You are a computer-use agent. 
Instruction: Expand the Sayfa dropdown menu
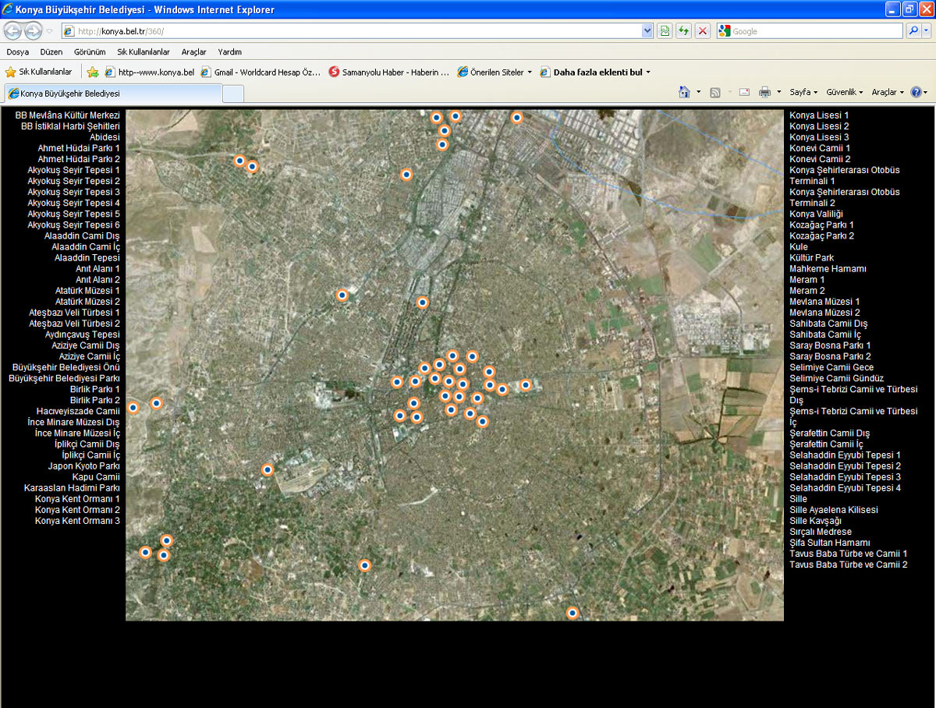point(803,92)
